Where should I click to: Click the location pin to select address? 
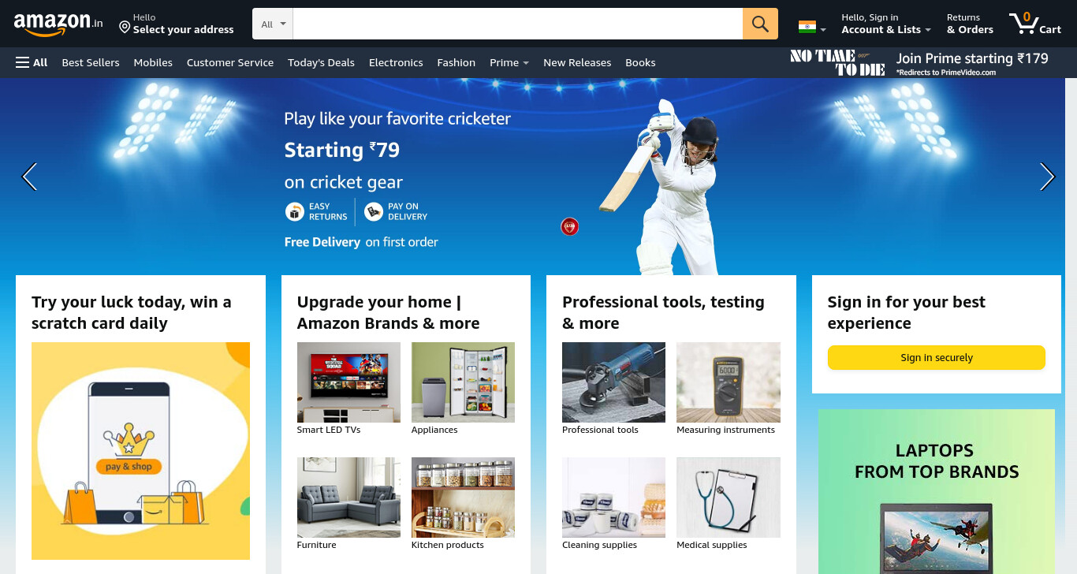(124, 27)
